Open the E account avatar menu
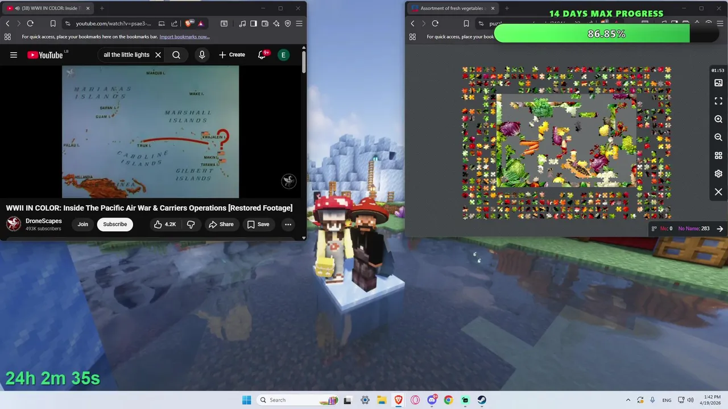The image size is (728, 409). click(283, 55)
